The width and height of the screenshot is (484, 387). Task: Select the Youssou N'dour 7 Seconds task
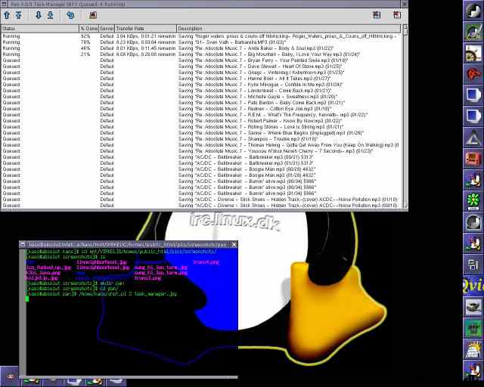click(x=200, y=151)
